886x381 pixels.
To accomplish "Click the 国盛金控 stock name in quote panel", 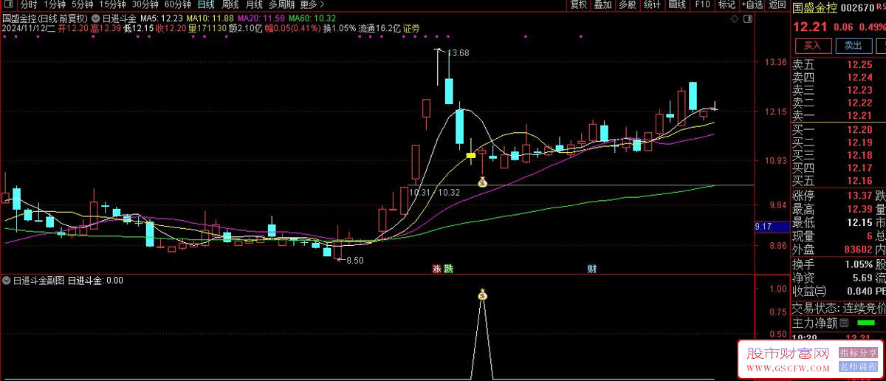I will pyautogui.click(x=816, y=7).
